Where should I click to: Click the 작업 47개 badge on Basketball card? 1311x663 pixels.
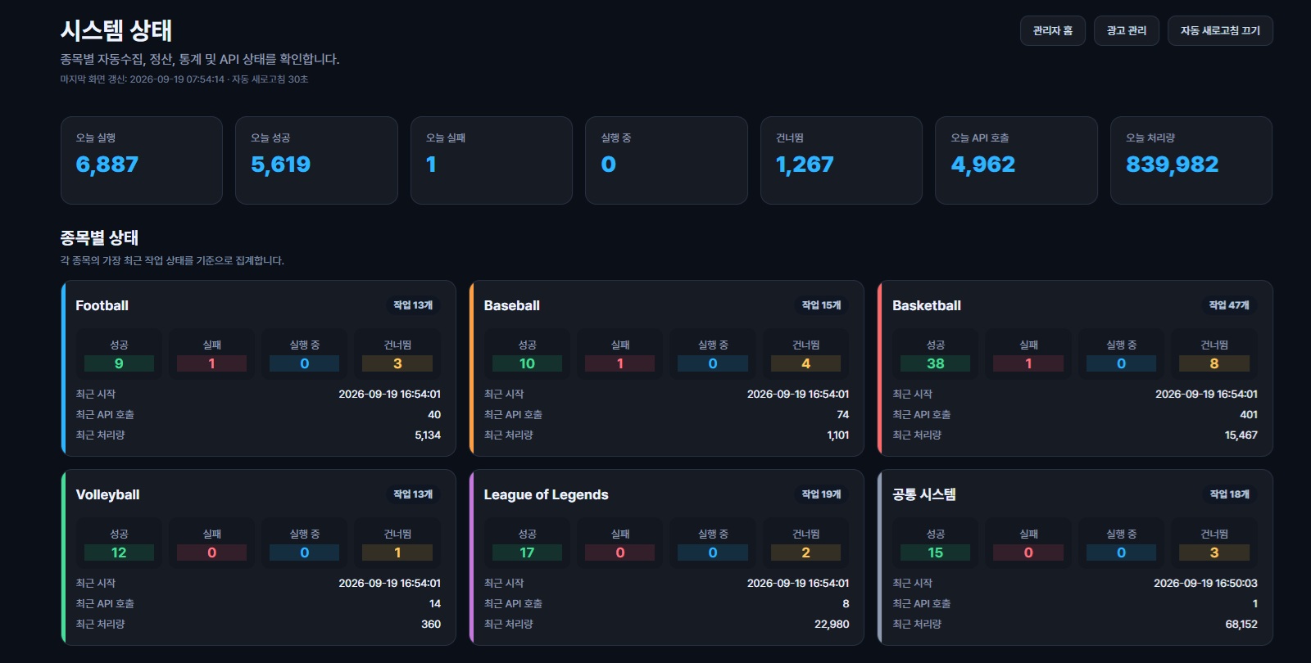pyautogui.click(x=1229, y=305)
